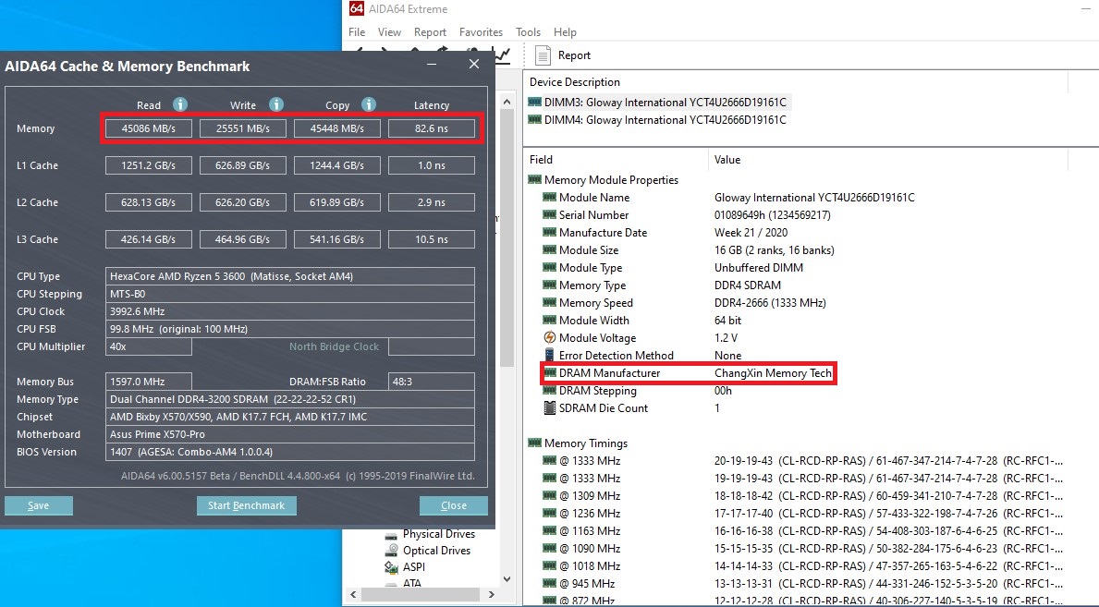This screenshot has width=1099, height=607.
Task: Select the @ 1236 MHz timing row
Action: (x=802, y=513)
